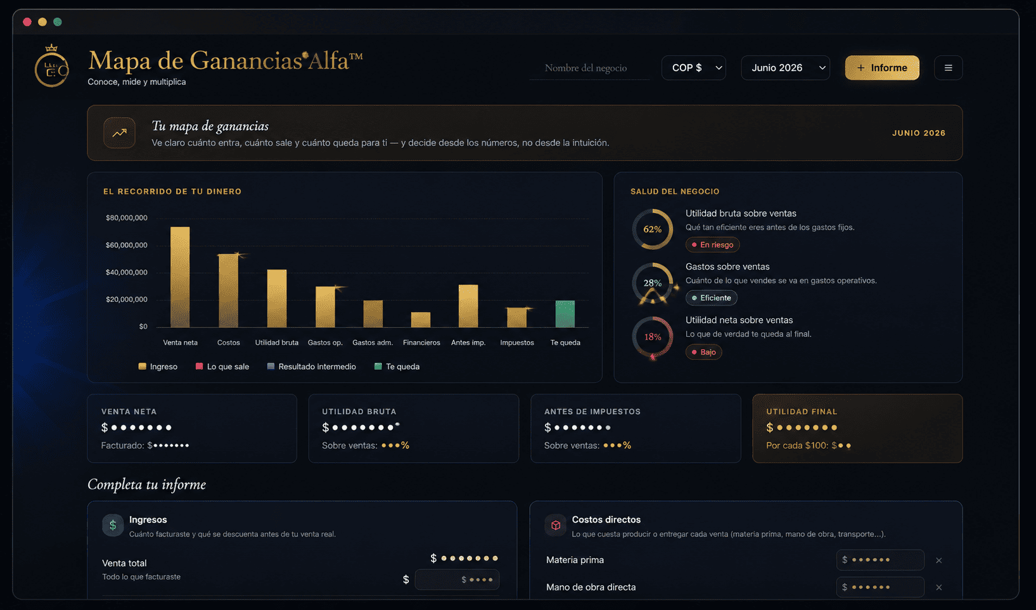Click the trending-up chart icon in banner
Screen dimensions: 1036x610
tap(119, 133)
